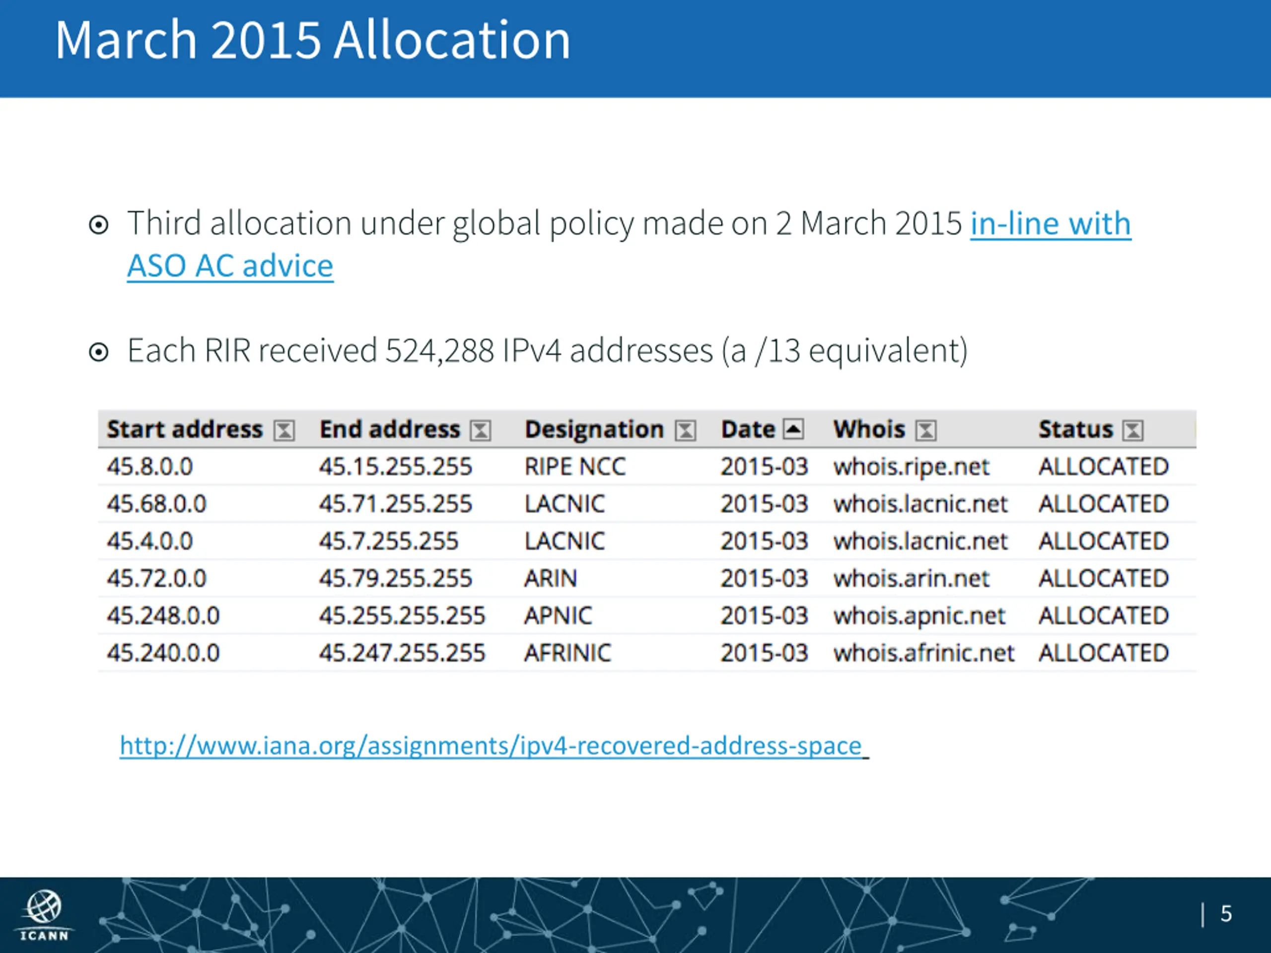Click the date 2015-03 in the APNIC row

(x=765, y=616)
